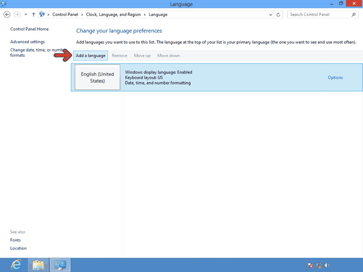Viewport: 363px width, 272px height.
Task: Select the English (United States) tile
Action: pyautogui.click(x=98, y=77)
